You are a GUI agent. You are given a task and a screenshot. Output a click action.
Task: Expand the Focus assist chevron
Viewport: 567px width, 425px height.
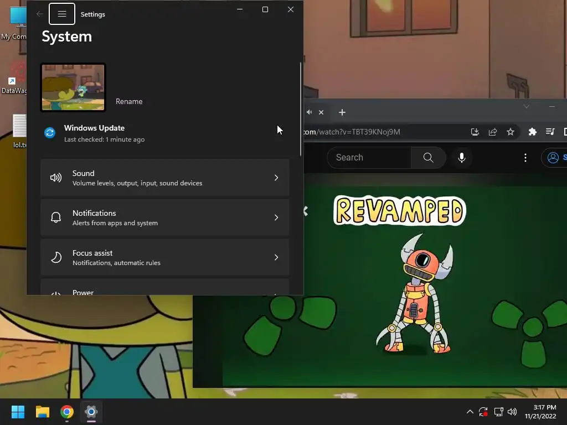tap(276, 257)
